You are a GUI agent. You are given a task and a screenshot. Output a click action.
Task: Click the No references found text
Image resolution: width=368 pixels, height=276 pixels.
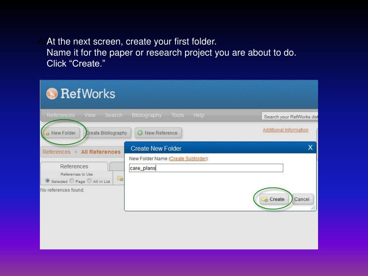coord(62,190)
